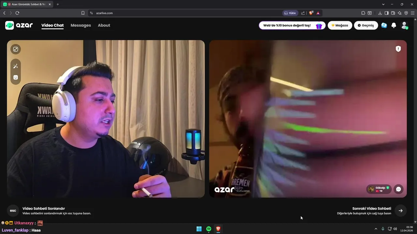Viewport: 417px width, 234px height.
Task: Open the magic wand effects tool
Action: [16, 66]
